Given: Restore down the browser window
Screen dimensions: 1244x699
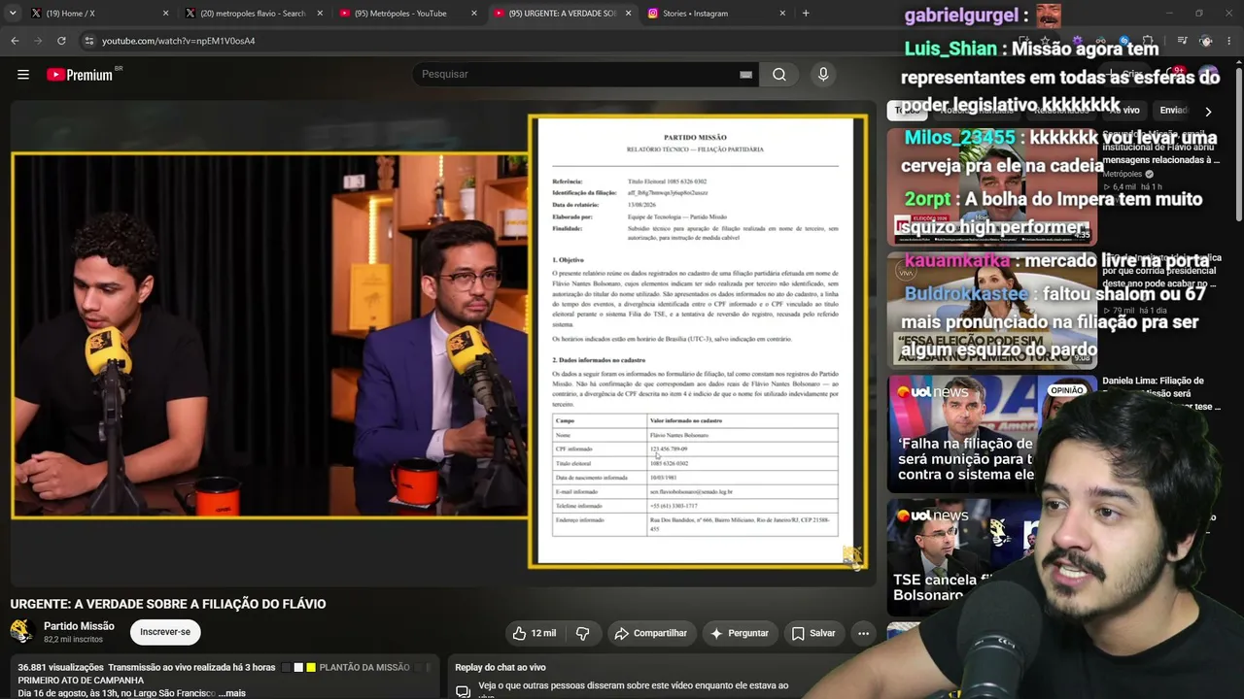Looking at the screenshot, I should point(1199,14).
